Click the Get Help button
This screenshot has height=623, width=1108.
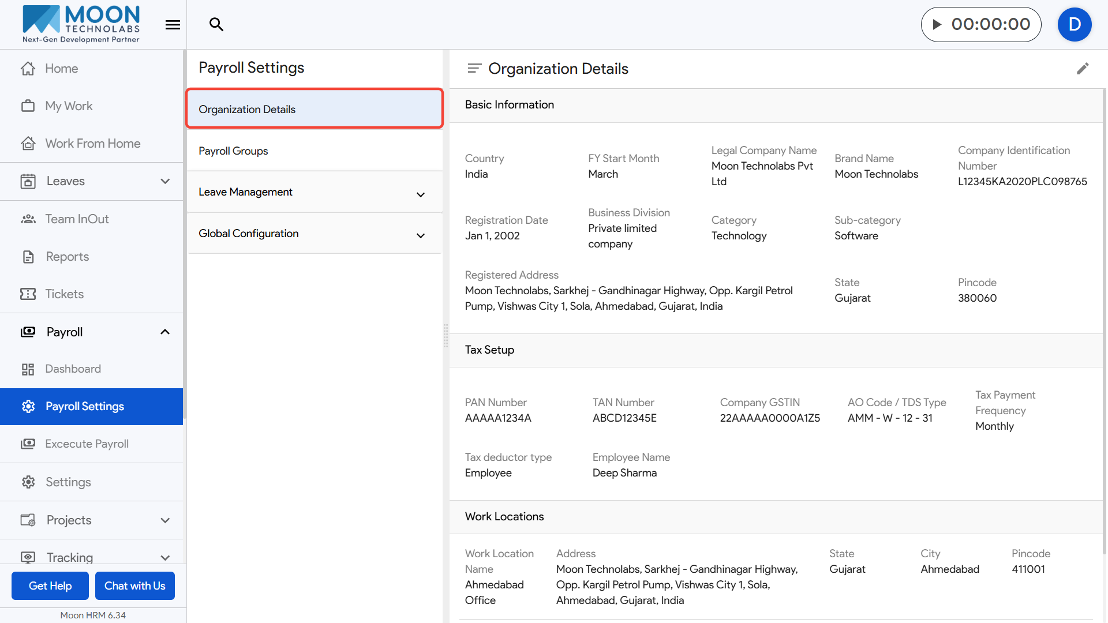coord(50,586)
